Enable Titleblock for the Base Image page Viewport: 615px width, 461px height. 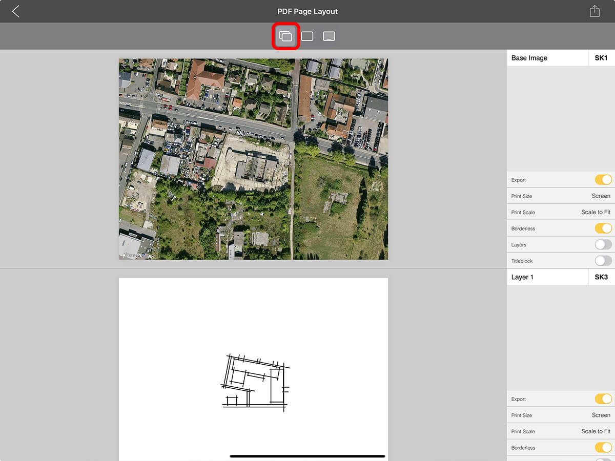[x=603, y=261]
